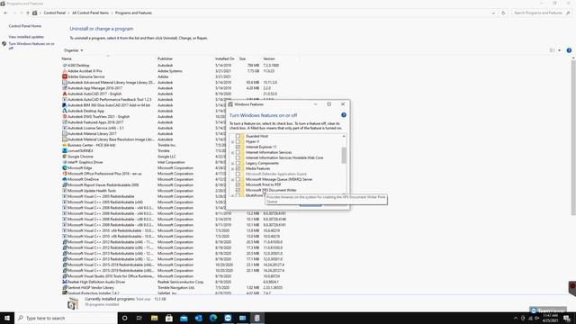576x324 pixels.
Task: Click All Control Panel Items breadcrumb
Action: 90,13
